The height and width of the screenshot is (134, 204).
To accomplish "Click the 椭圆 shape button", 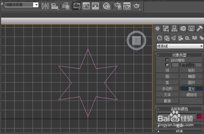I will [x=192, y=76].
